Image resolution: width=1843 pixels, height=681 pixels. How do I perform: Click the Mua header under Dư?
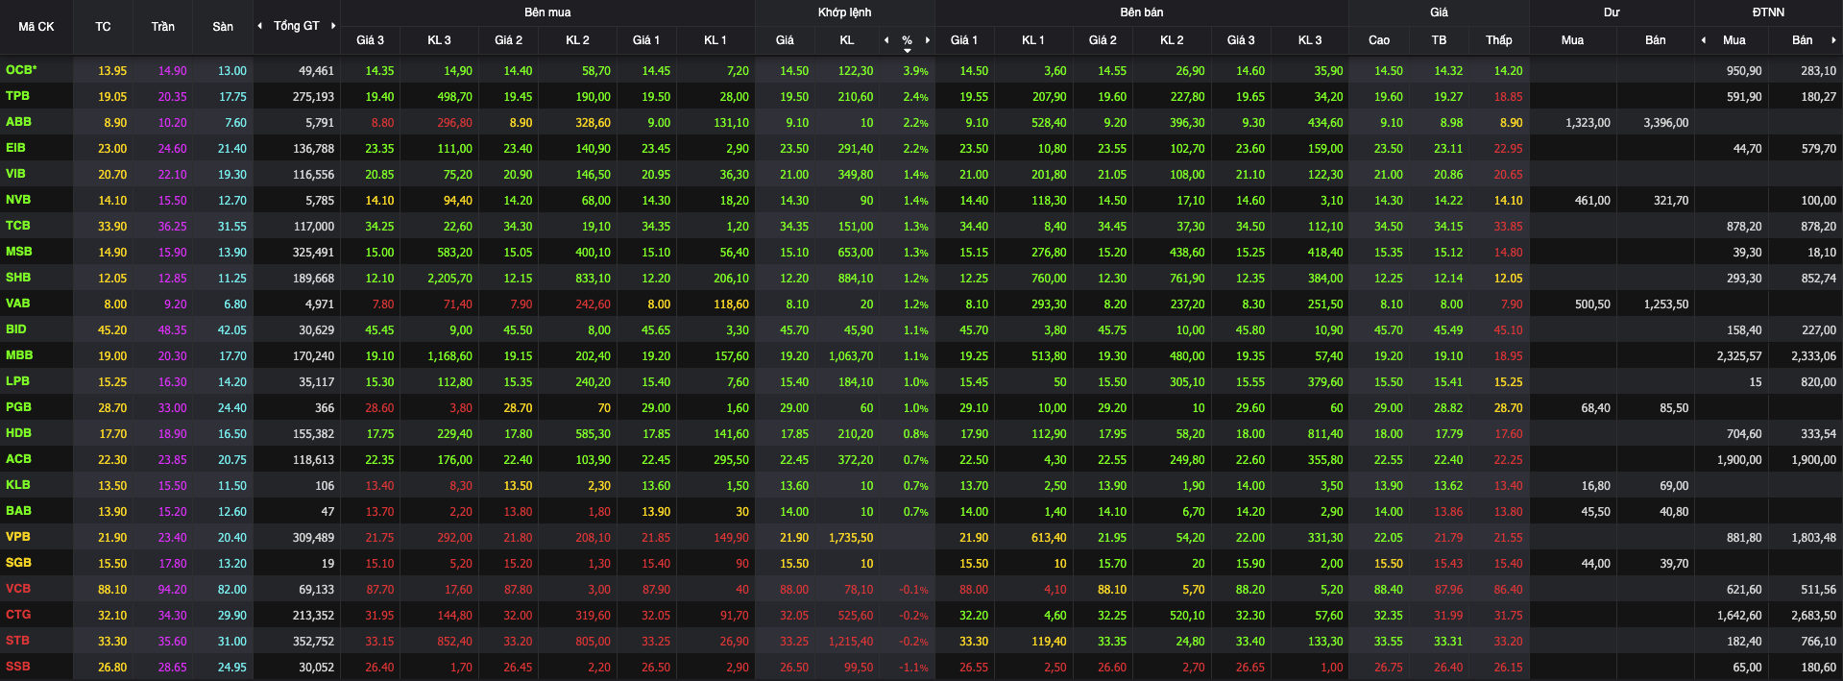tap(1572, 40)
